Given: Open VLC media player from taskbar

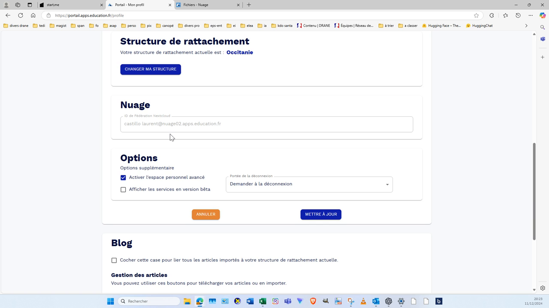Looking at the screenshot, I should pos(363,301).
